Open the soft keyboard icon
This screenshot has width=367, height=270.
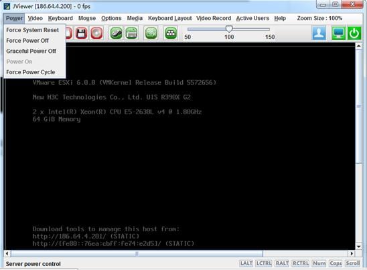[x=131, y=33]
